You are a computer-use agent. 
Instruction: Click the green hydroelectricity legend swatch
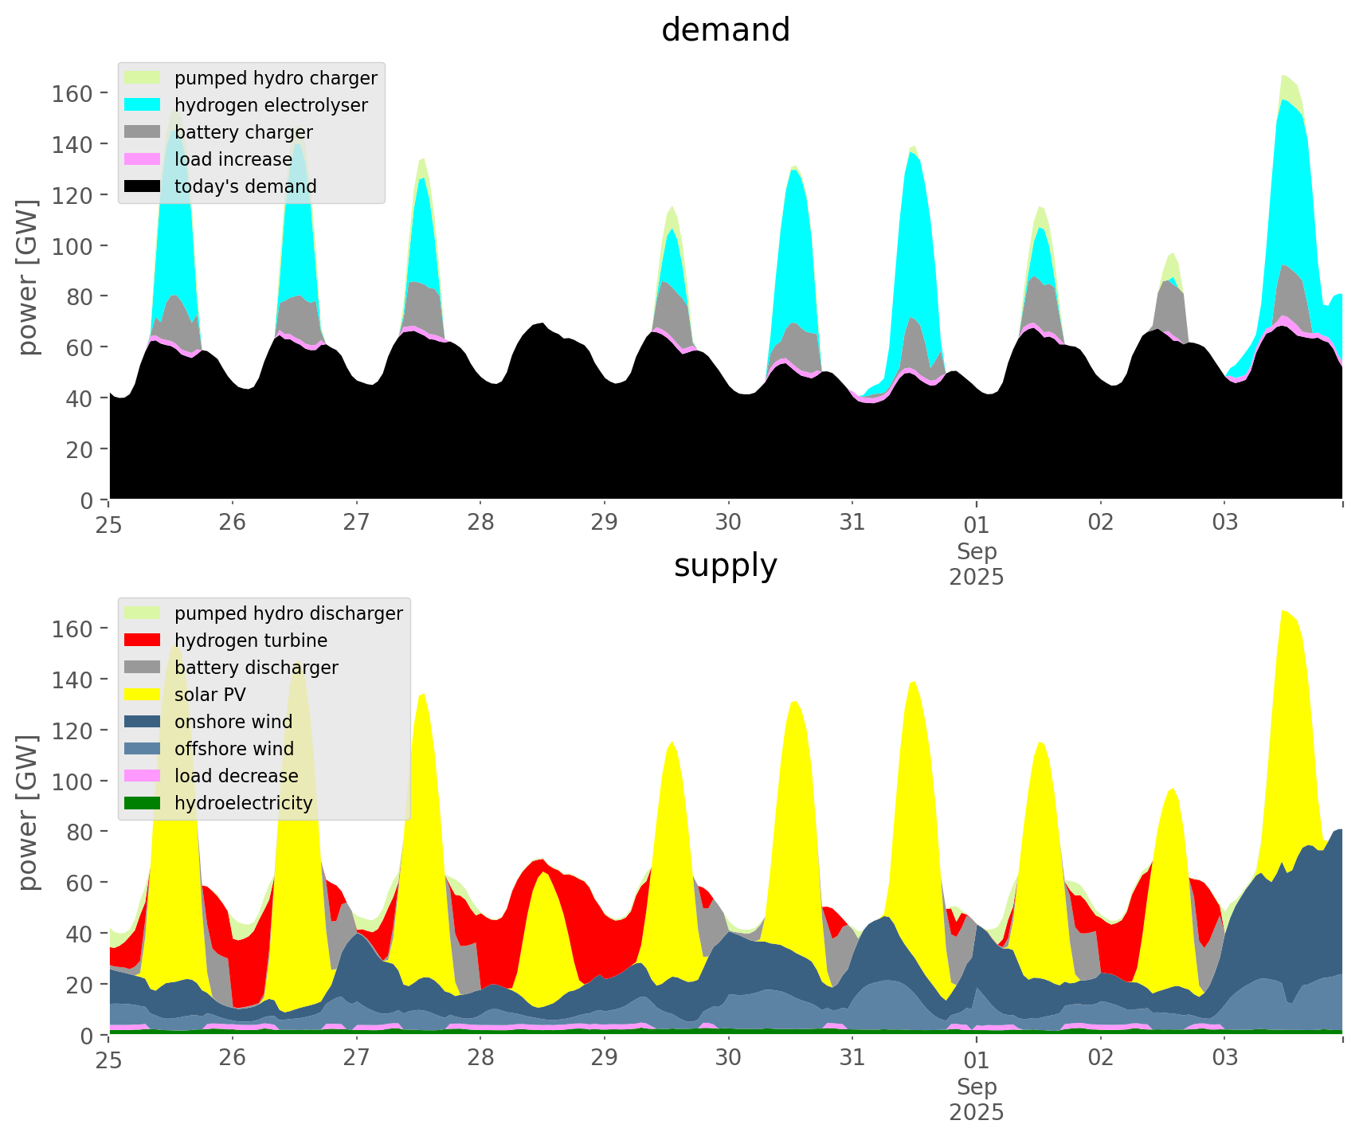coord(143,803)
